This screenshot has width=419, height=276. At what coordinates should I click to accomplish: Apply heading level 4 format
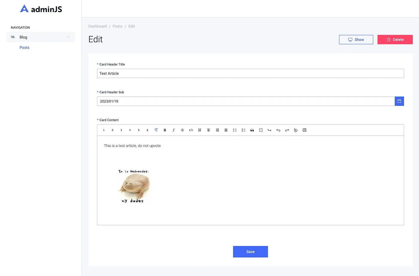pos(130,130)
